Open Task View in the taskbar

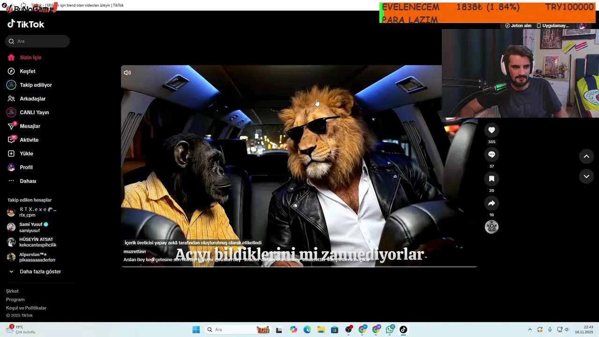(x=279, y=330)
